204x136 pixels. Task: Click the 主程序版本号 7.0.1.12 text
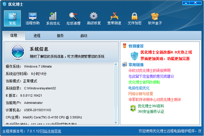[x=21, y=131]
